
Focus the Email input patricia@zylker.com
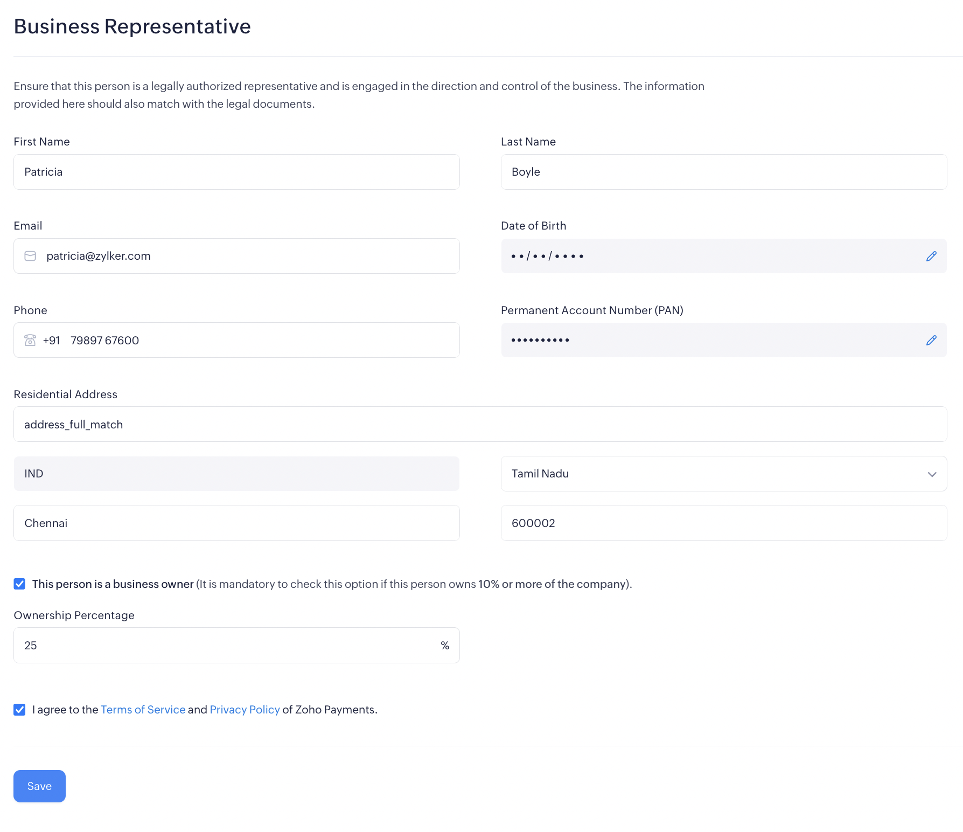coord(248,256)
